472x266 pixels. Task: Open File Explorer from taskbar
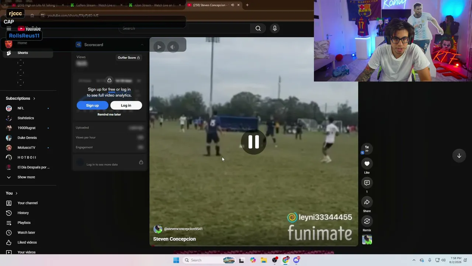pyautogui.click(x=264, y=260)
